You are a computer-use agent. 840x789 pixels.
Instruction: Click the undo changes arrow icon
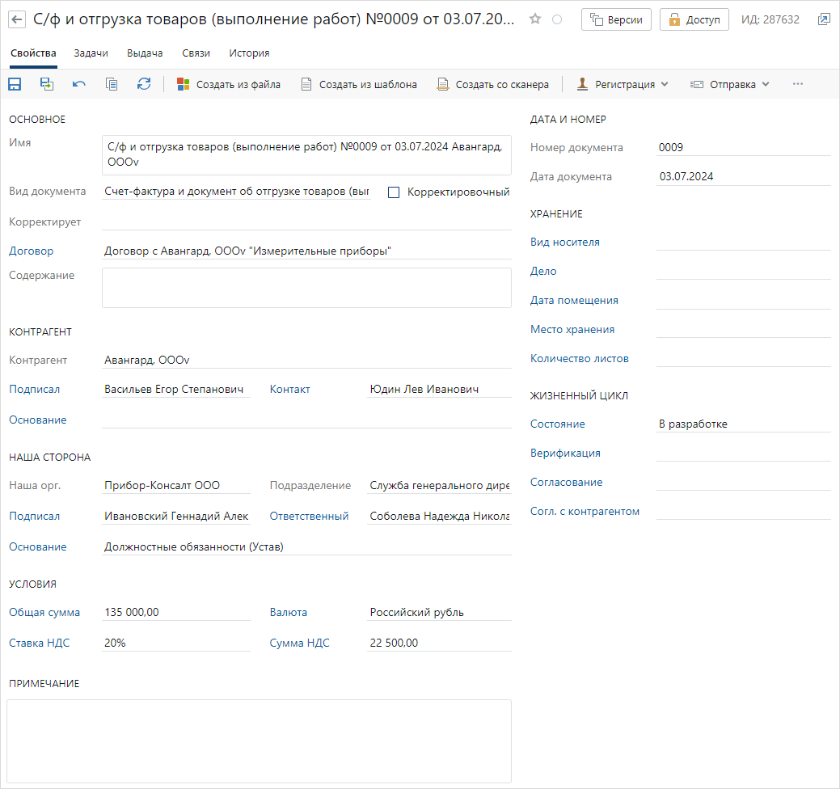click(79, 84)
